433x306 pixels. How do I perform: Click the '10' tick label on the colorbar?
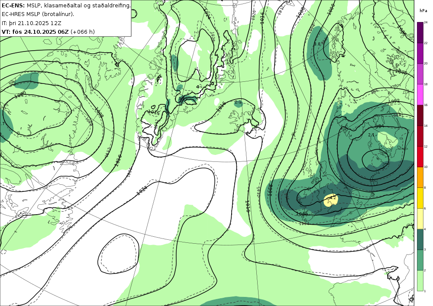coord(426,167)
